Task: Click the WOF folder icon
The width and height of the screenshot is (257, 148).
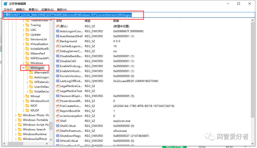Action: pyautogui.click(x=27, y=106)
